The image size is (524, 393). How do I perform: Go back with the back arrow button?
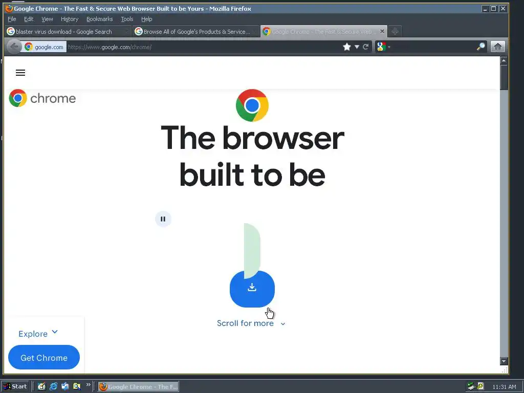14,47
